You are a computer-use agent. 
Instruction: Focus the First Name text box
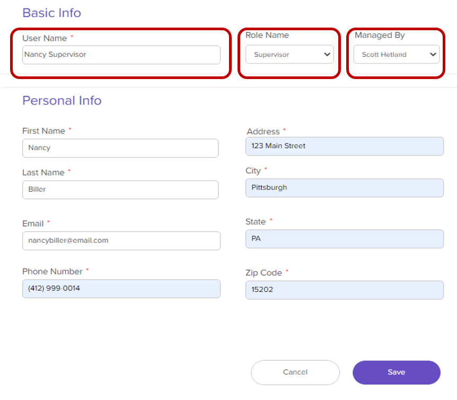(x=120, y=148)
